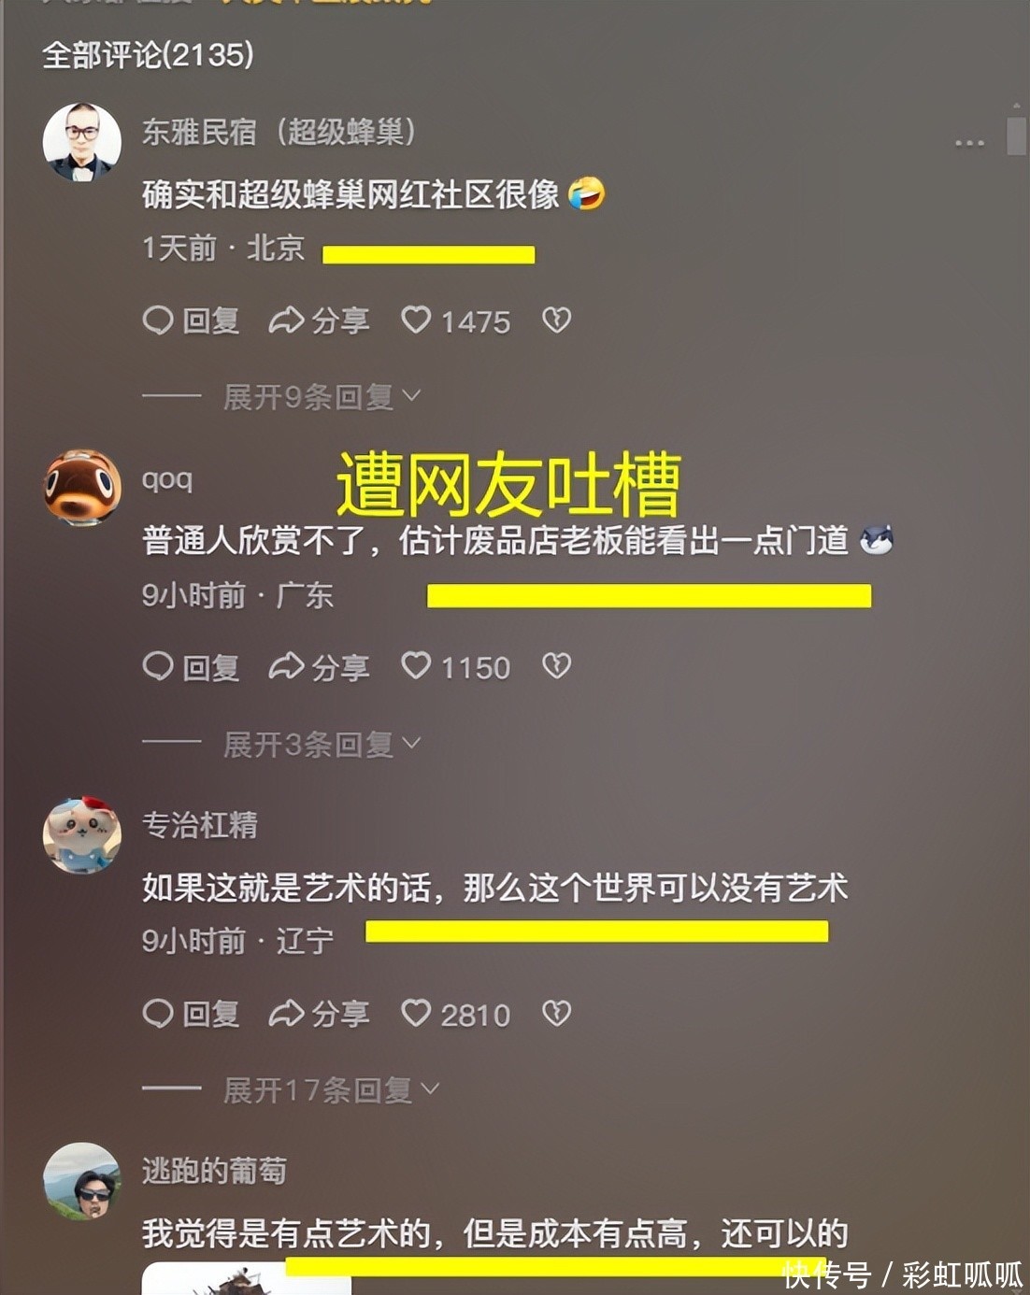1030x1295 pixels.
Task: Reply to the qoq comment
Action: pos(192,667)
